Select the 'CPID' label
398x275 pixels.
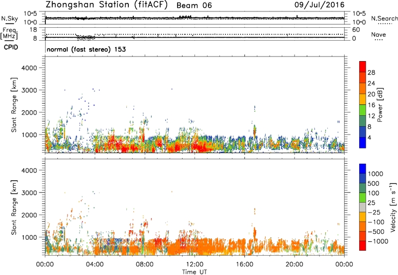[x=11, y=47]
